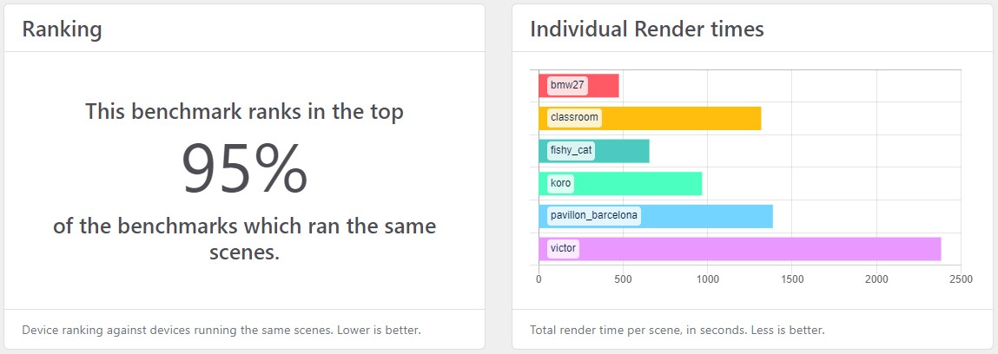Click the blue pavillon_barcelona bar
The height and width of the screenshot is (354, 998).
656,216
